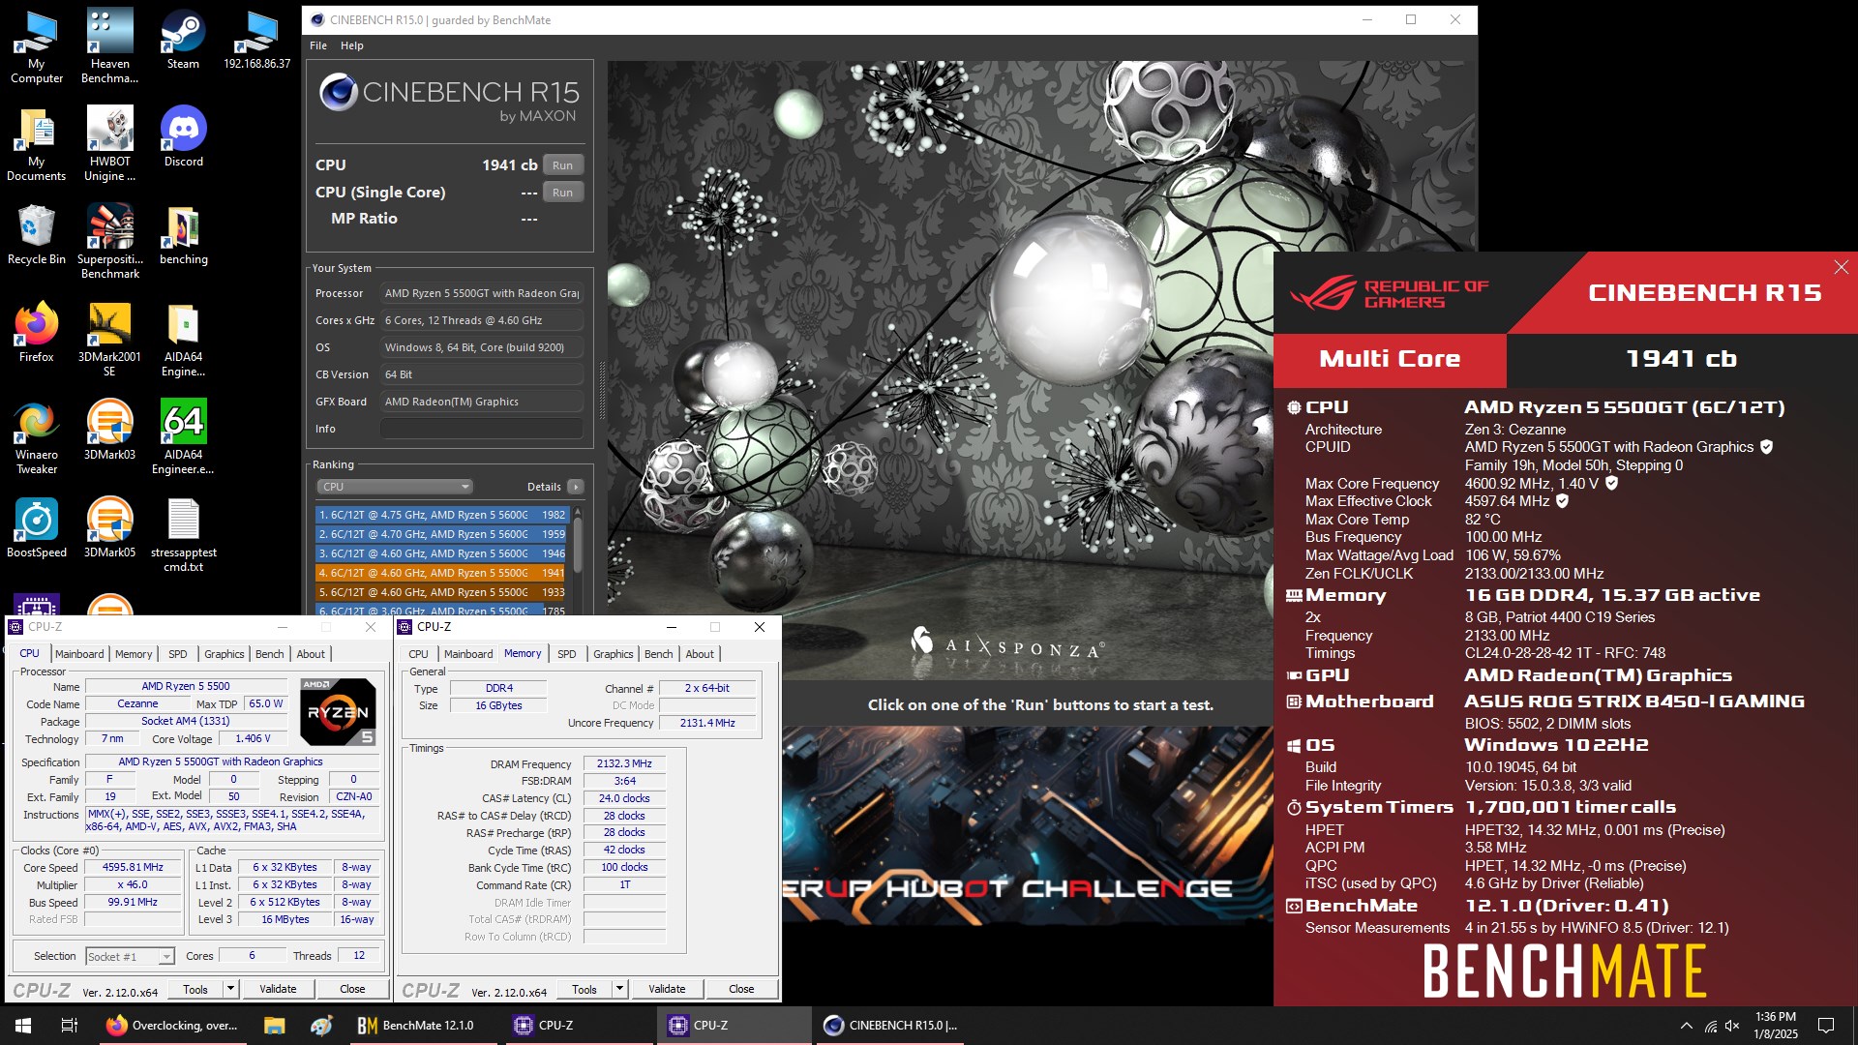The width and height of the screenshot is (1858, 1045).
Task: Click the Info input field
Action: tap(482, 429)
